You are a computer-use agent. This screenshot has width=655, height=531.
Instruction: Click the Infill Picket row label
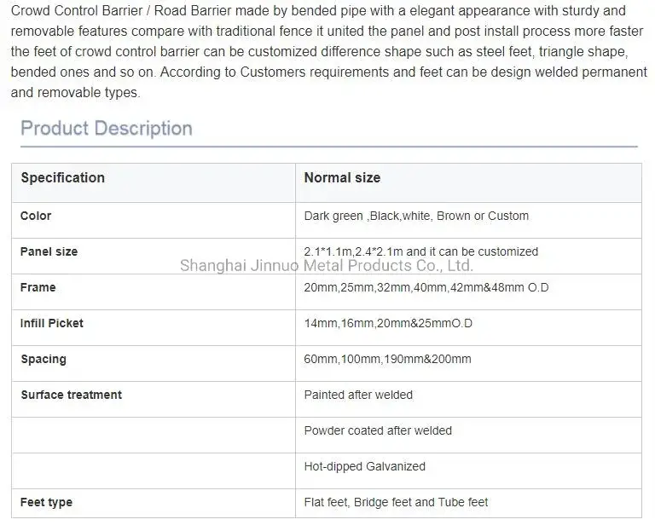pyautogui.click(x=52, y=324)
